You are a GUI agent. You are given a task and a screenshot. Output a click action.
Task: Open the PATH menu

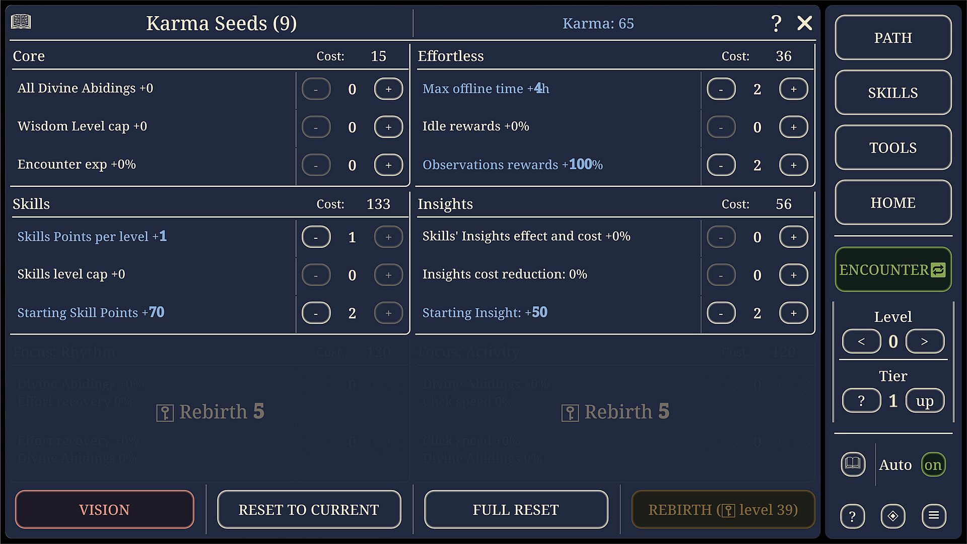(892, 38)
